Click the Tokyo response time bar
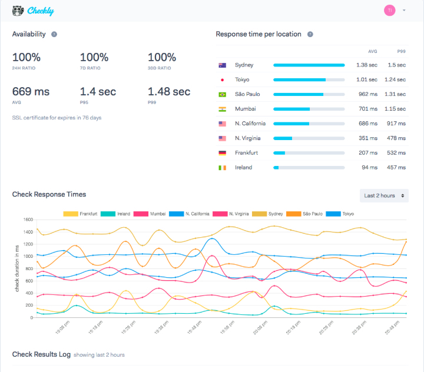Viewport: 424px width, 372px height. 309,79
